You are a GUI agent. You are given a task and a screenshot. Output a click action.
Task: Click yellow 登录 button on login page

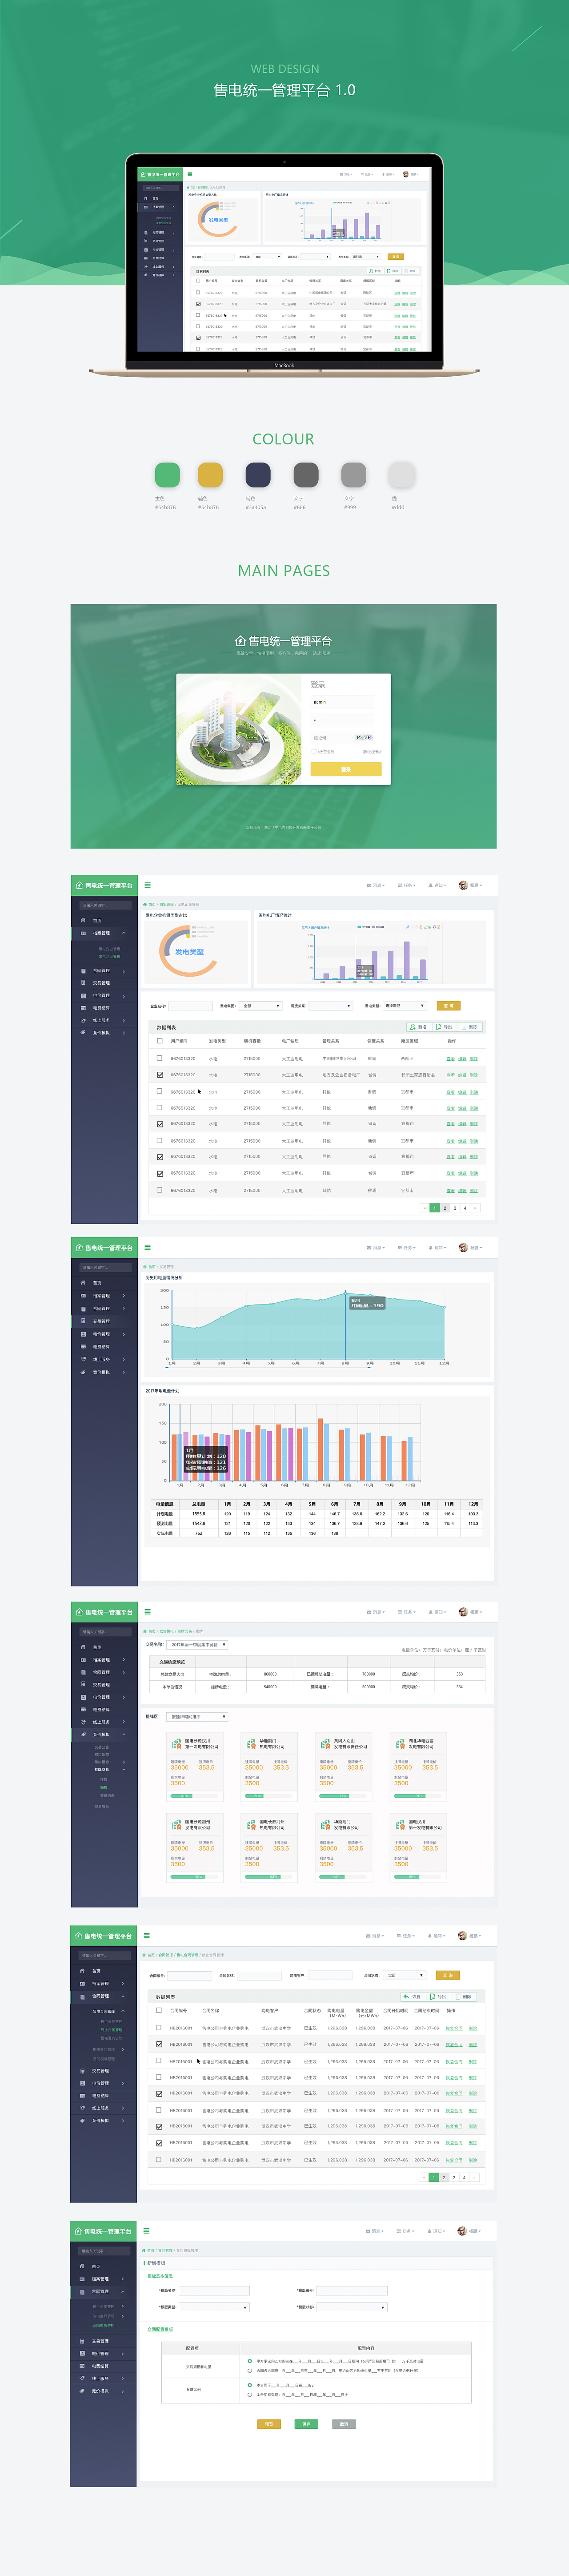click(x=346, y=769)
